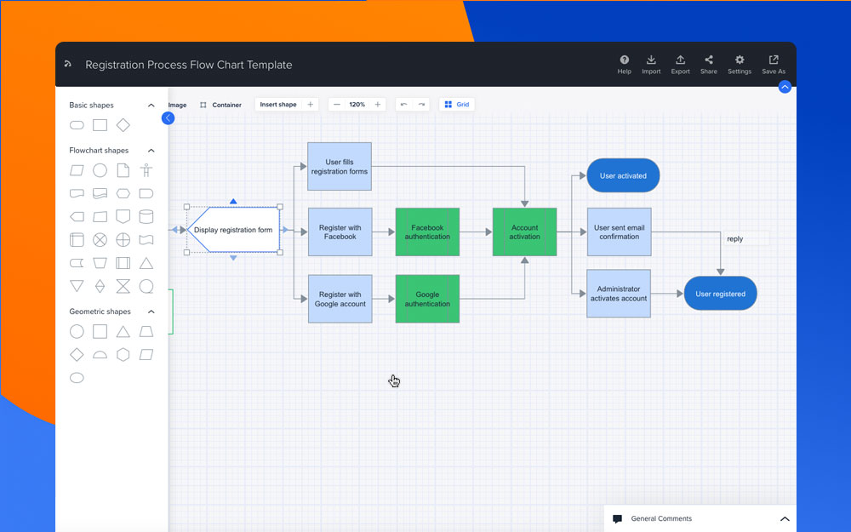Image resolution: width=851 pixels, height=532 pixels.
Task: Click the Export icon
Action: tap(680, 61)
